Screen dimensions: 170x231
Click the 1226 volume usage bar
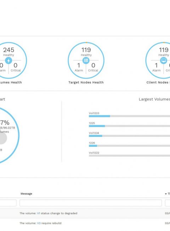click(x=129, y=146)
